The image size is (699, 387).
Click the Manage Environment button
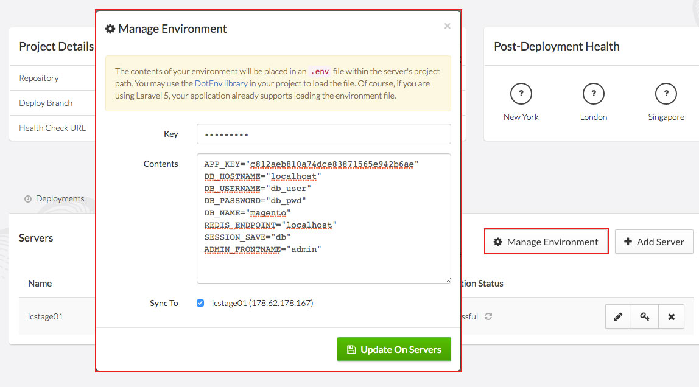point(546,242)
